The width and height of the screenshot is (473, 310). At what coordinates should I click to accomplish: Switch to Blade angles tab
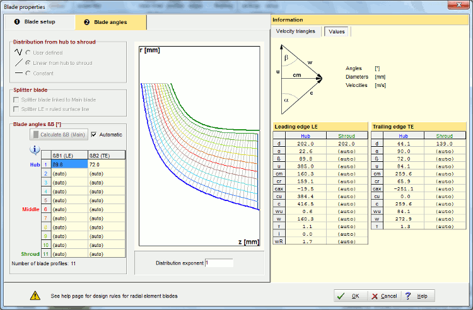(111, 22)
